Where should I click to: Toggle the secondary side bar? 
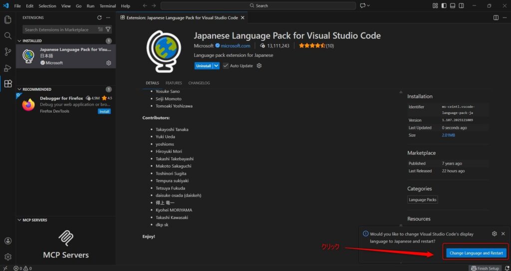point(462,5)
